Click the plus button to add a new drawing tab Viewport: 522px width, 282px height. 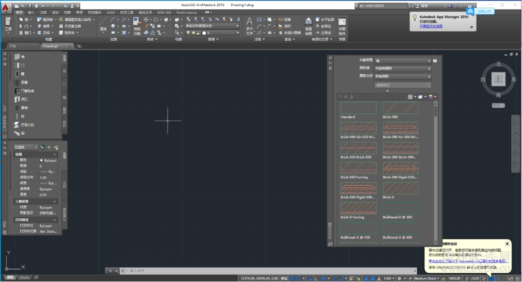(x=79, y=46)
